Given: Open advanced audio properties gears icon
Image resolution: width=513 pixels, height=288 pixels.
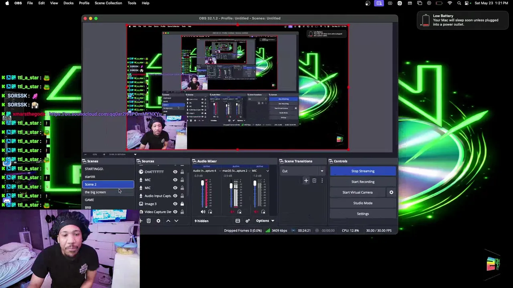Looking at the screenshot, I should tap(247, 221).
